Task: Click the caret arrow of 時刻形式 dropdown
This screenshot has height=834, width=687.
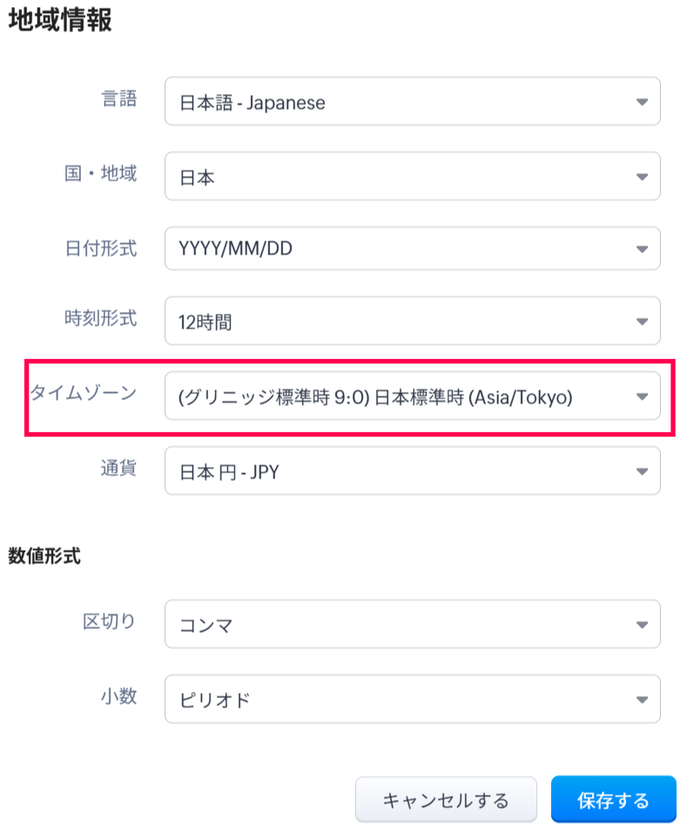Action: pyautogui.click(x=642, y=322)
